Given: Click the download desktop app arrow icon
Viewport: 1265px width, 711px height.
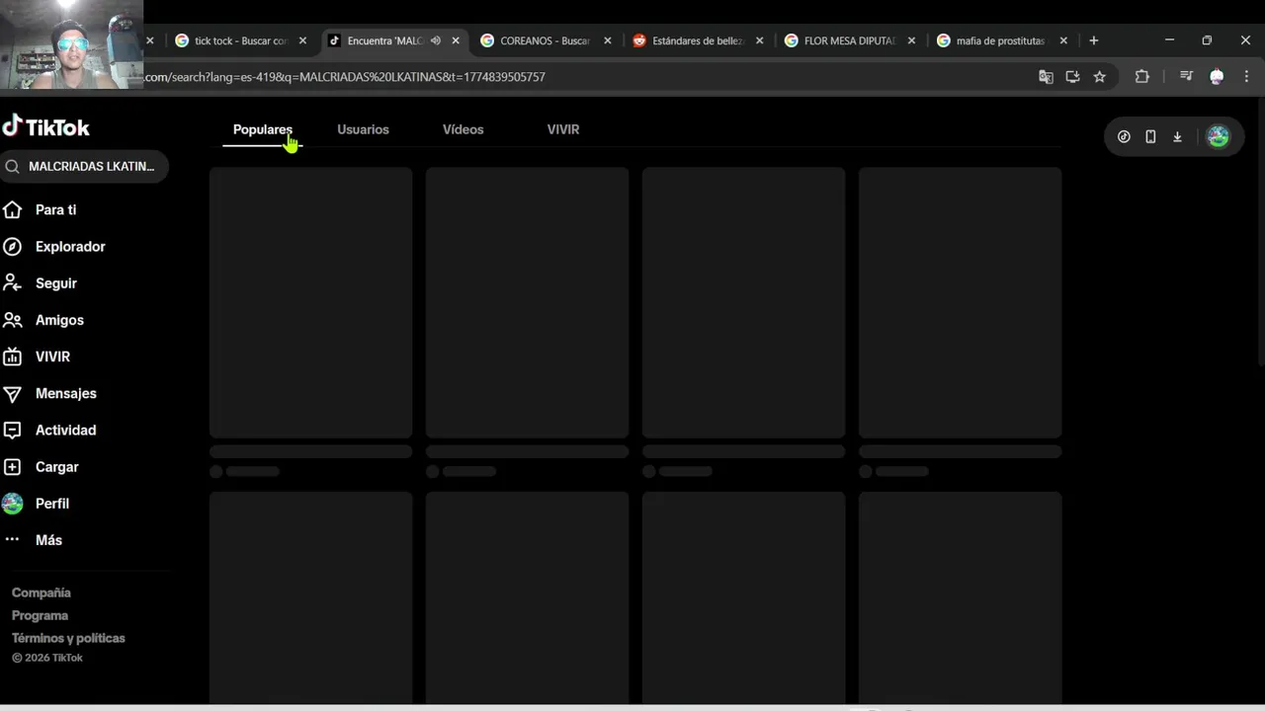Looking at the screenshot, I should tap(1177, 137).
